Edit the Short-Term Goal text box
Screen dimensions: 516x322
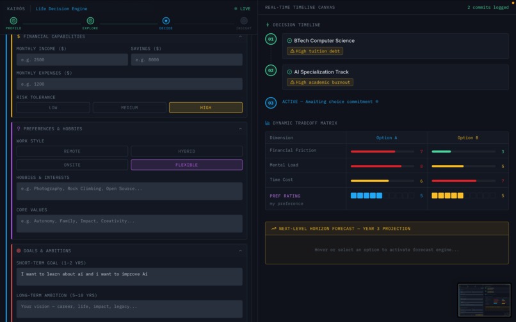pyautogui.click(x=129, y=277)
